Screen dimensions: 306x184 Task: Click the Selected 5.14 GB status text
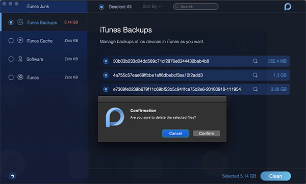pos(239,176)
